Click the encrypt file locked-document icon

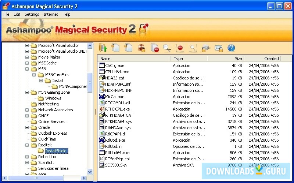pyautogui.click(x=115, y=48)
